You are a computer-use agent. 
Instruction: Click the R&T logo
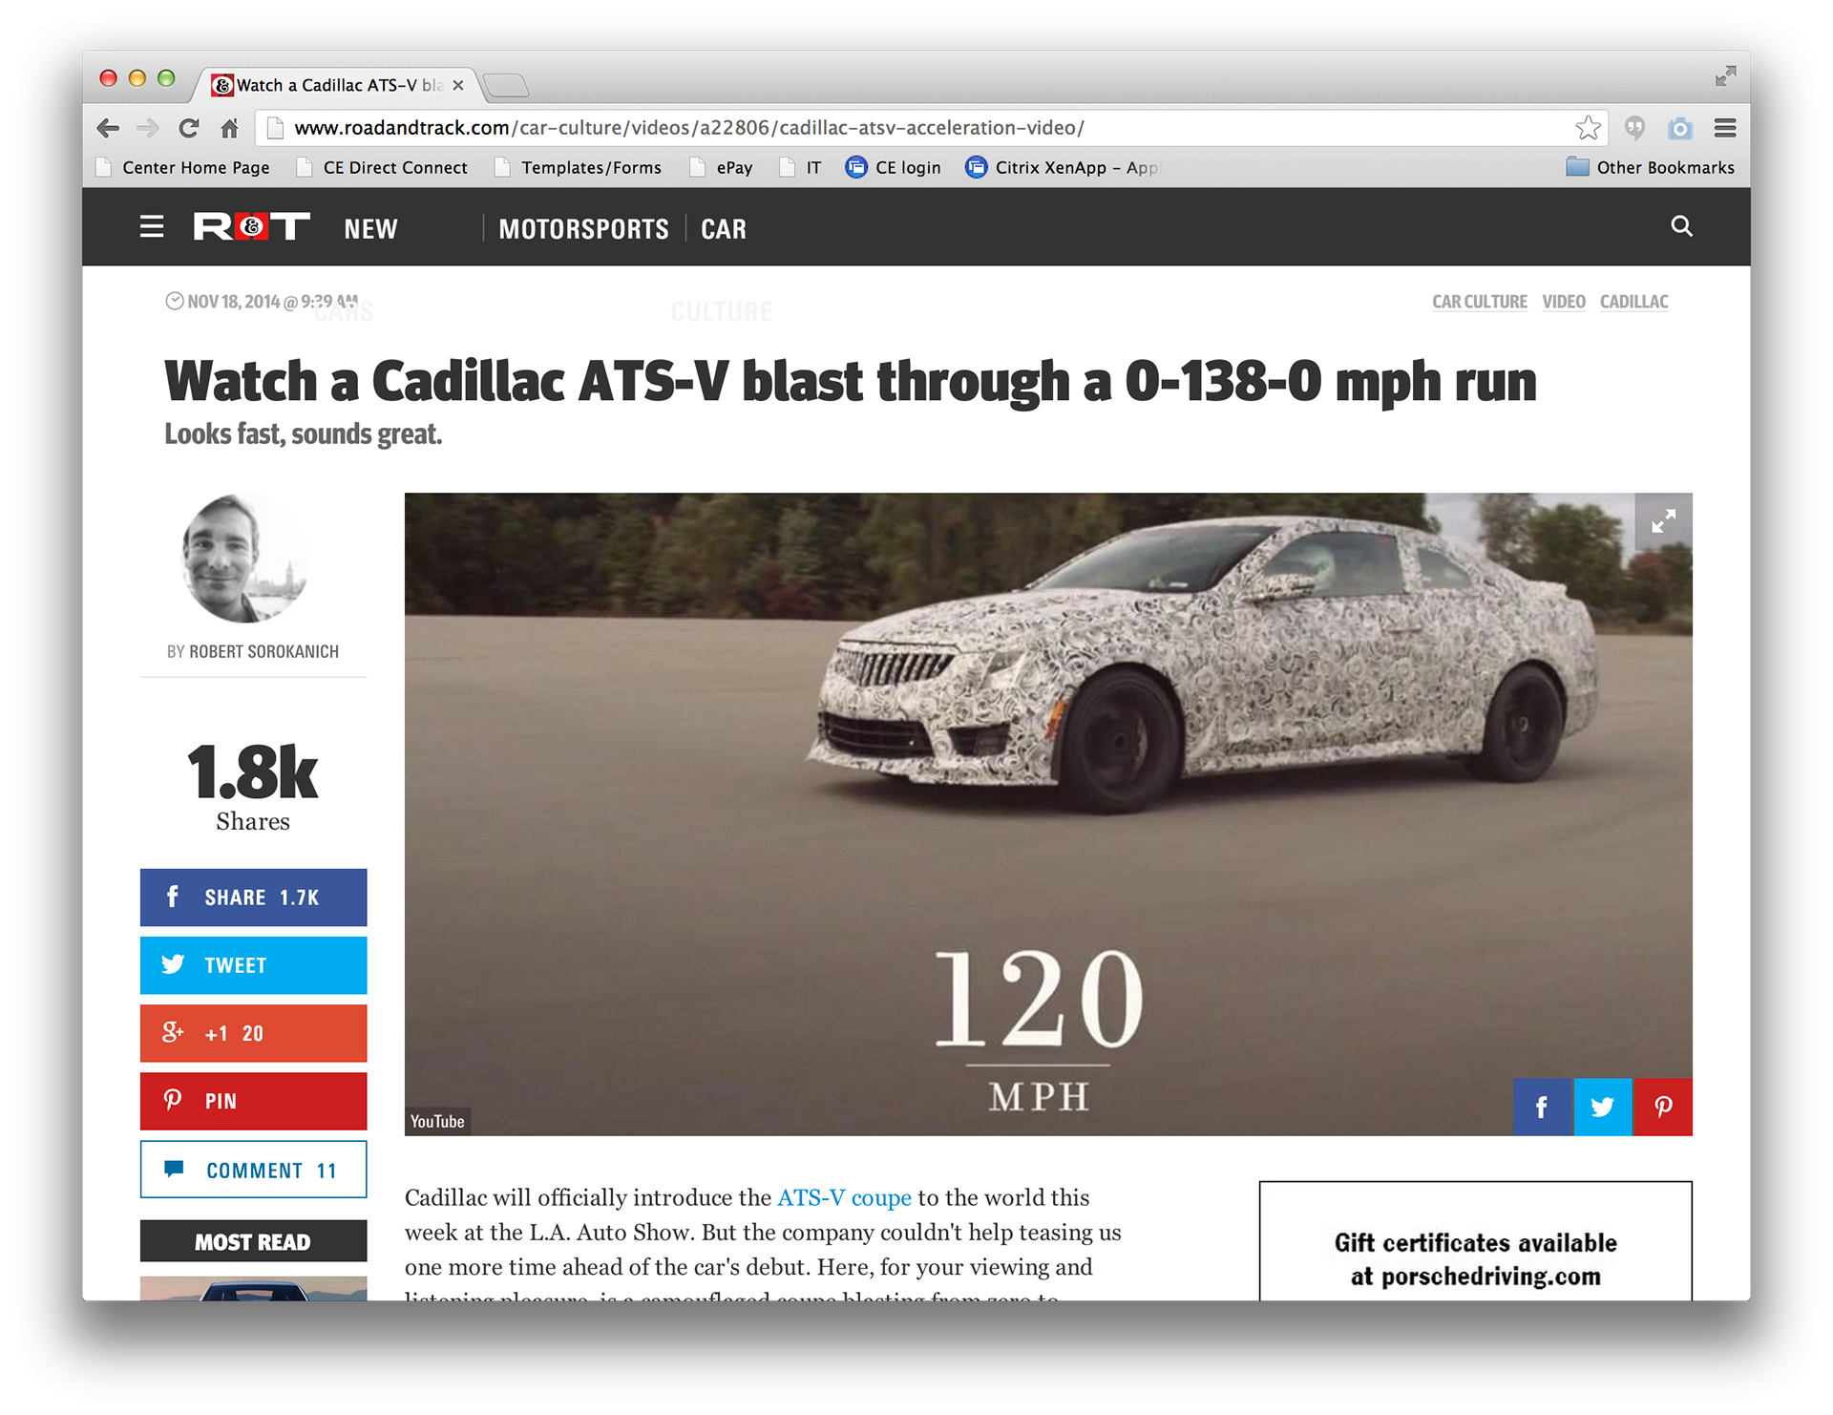click(x=252, y=227)
